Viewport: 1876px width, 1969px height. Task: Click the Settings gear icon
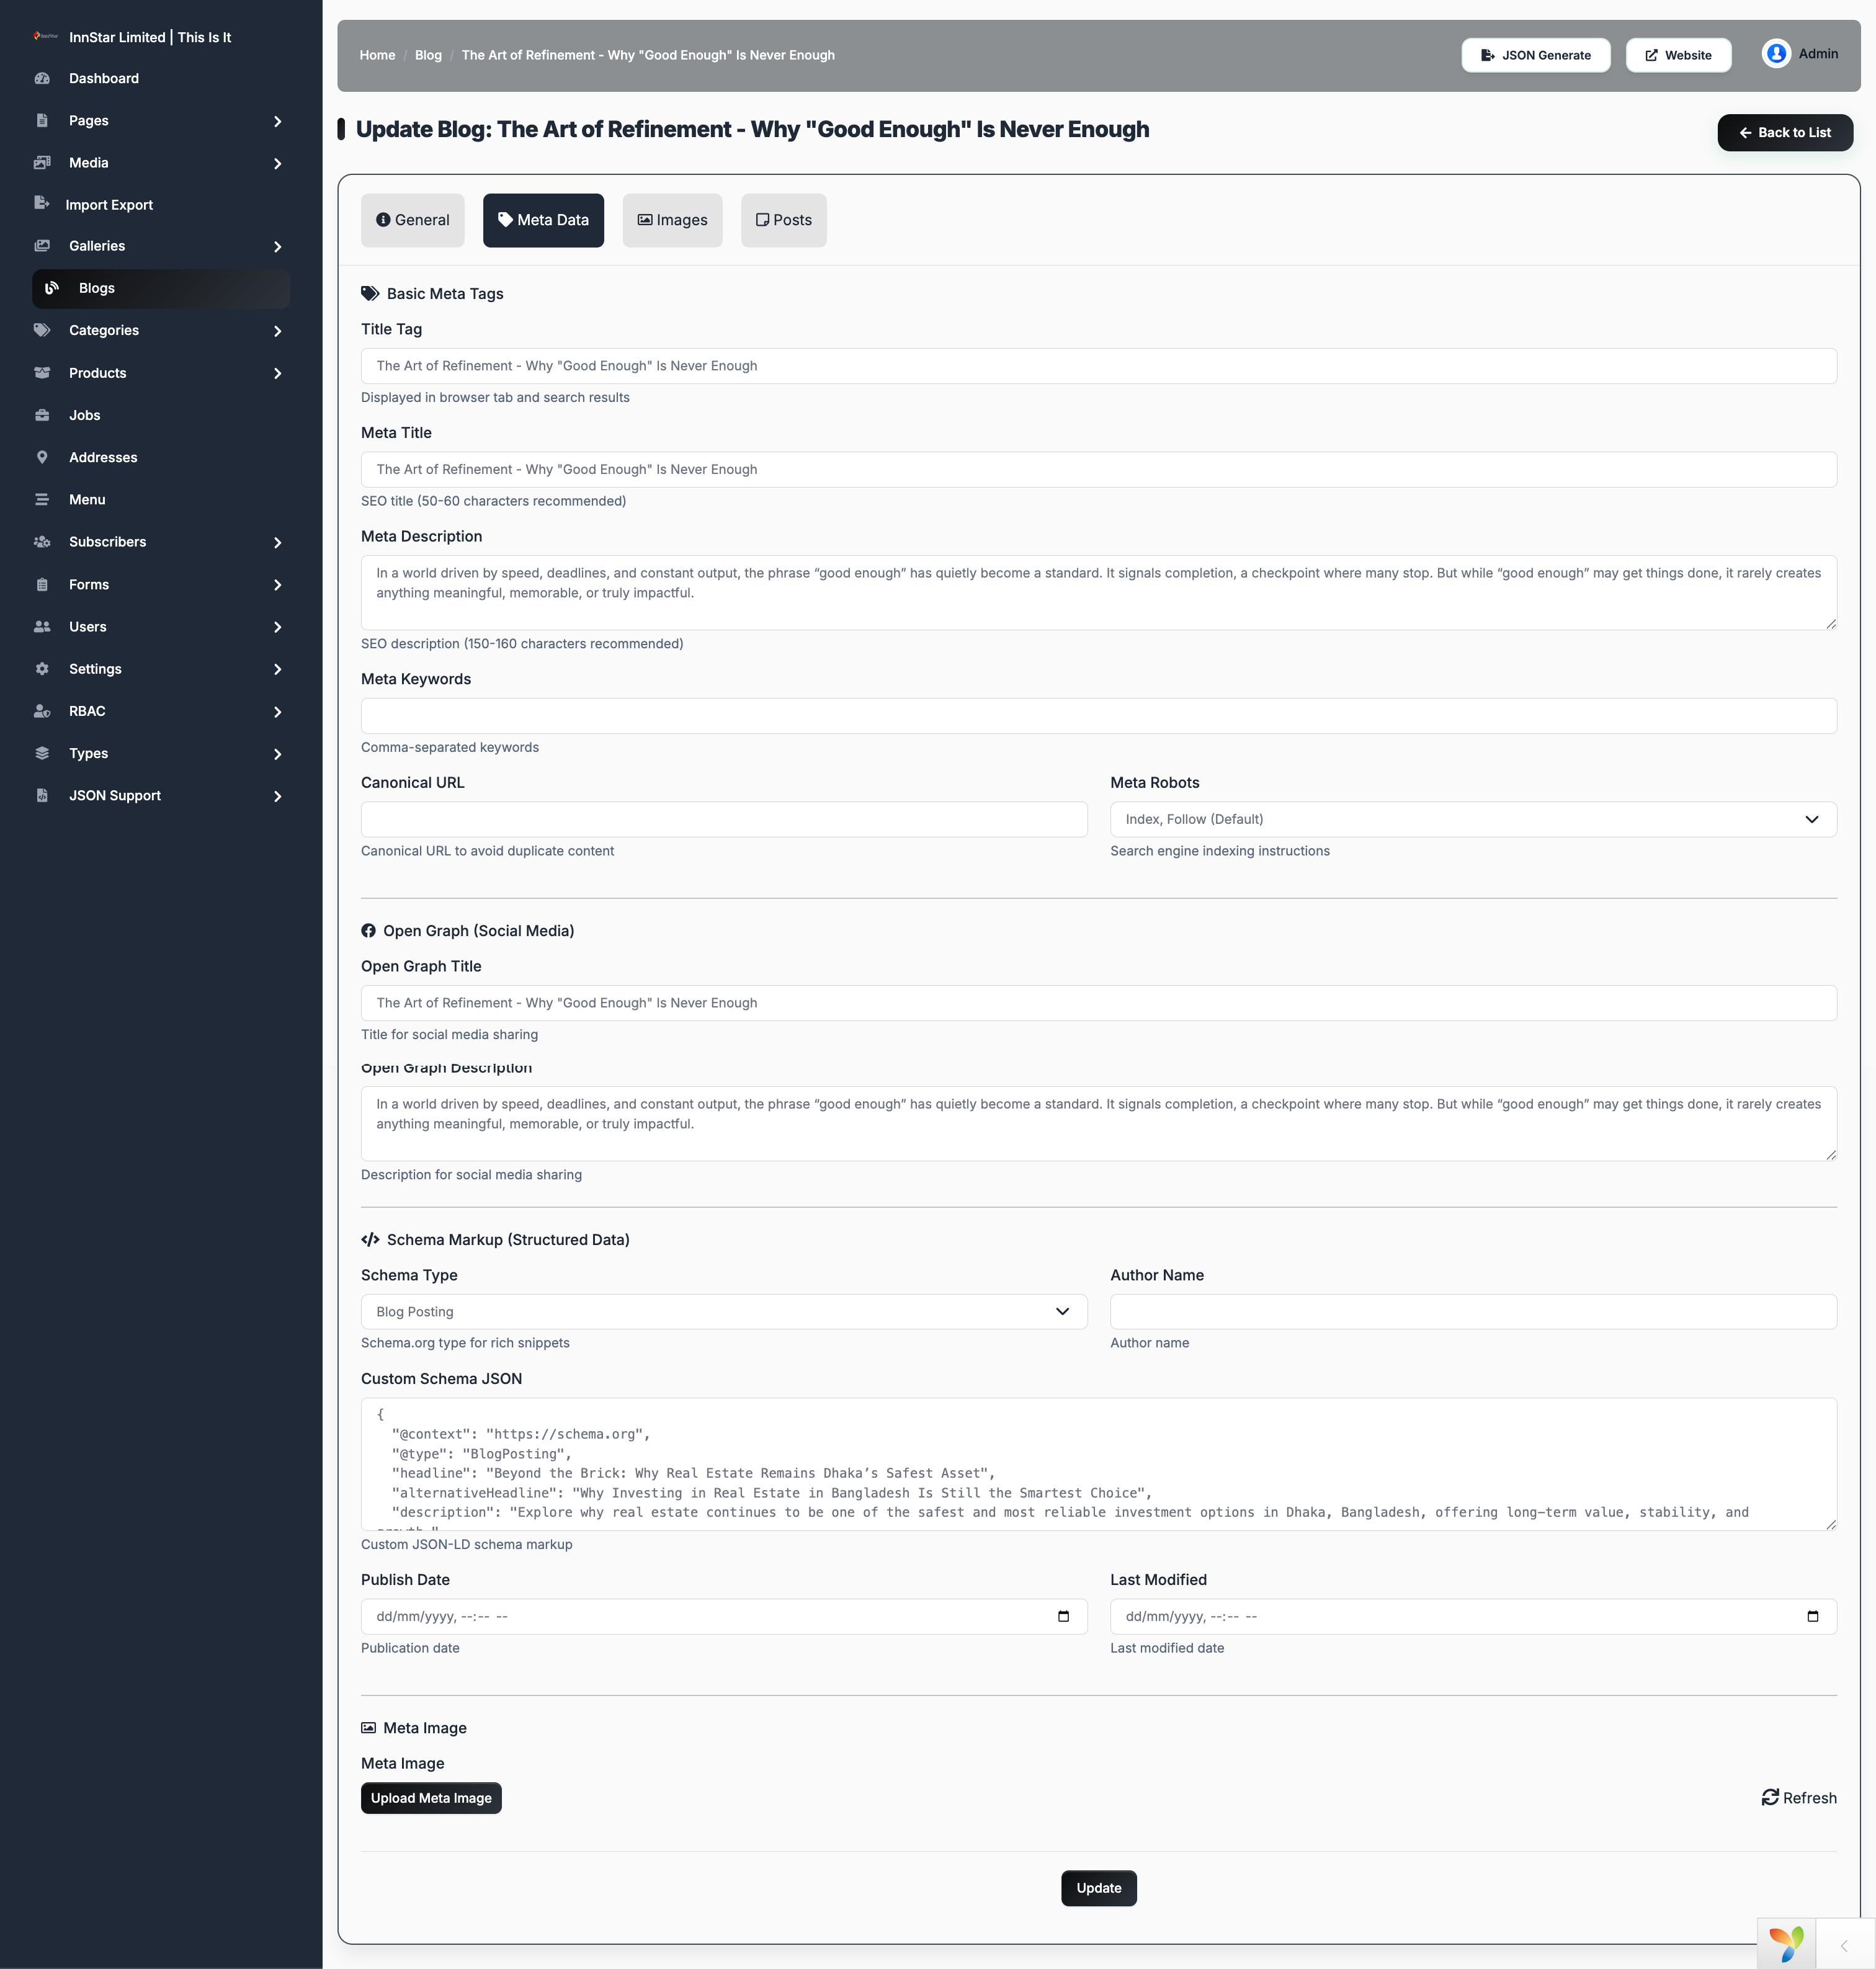point(42,669)
